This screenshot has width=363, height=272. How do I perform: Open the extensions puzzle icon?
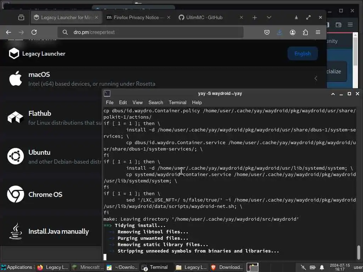(305, 32)
